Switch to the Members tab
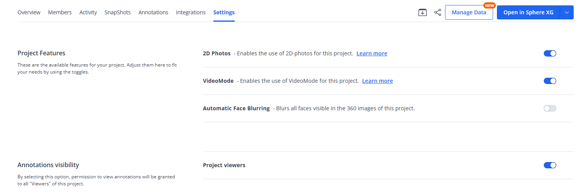The image size is (581, 195). click(x=60, y=12)
